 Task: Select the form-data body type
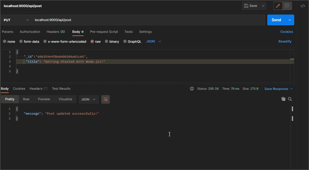21,41
